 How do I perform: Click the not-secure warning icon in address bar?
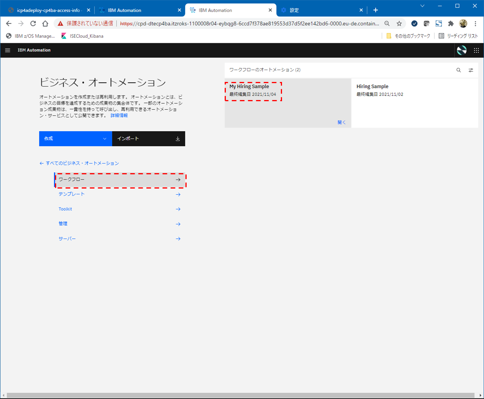point(60,23)
